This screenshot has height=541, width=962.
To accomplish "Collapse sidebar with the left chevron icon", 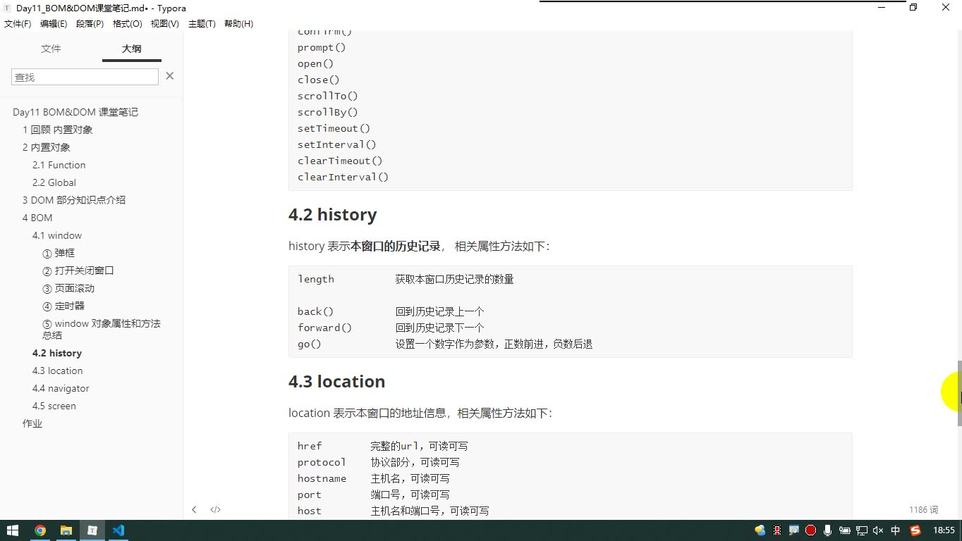I will pos(194,509).
